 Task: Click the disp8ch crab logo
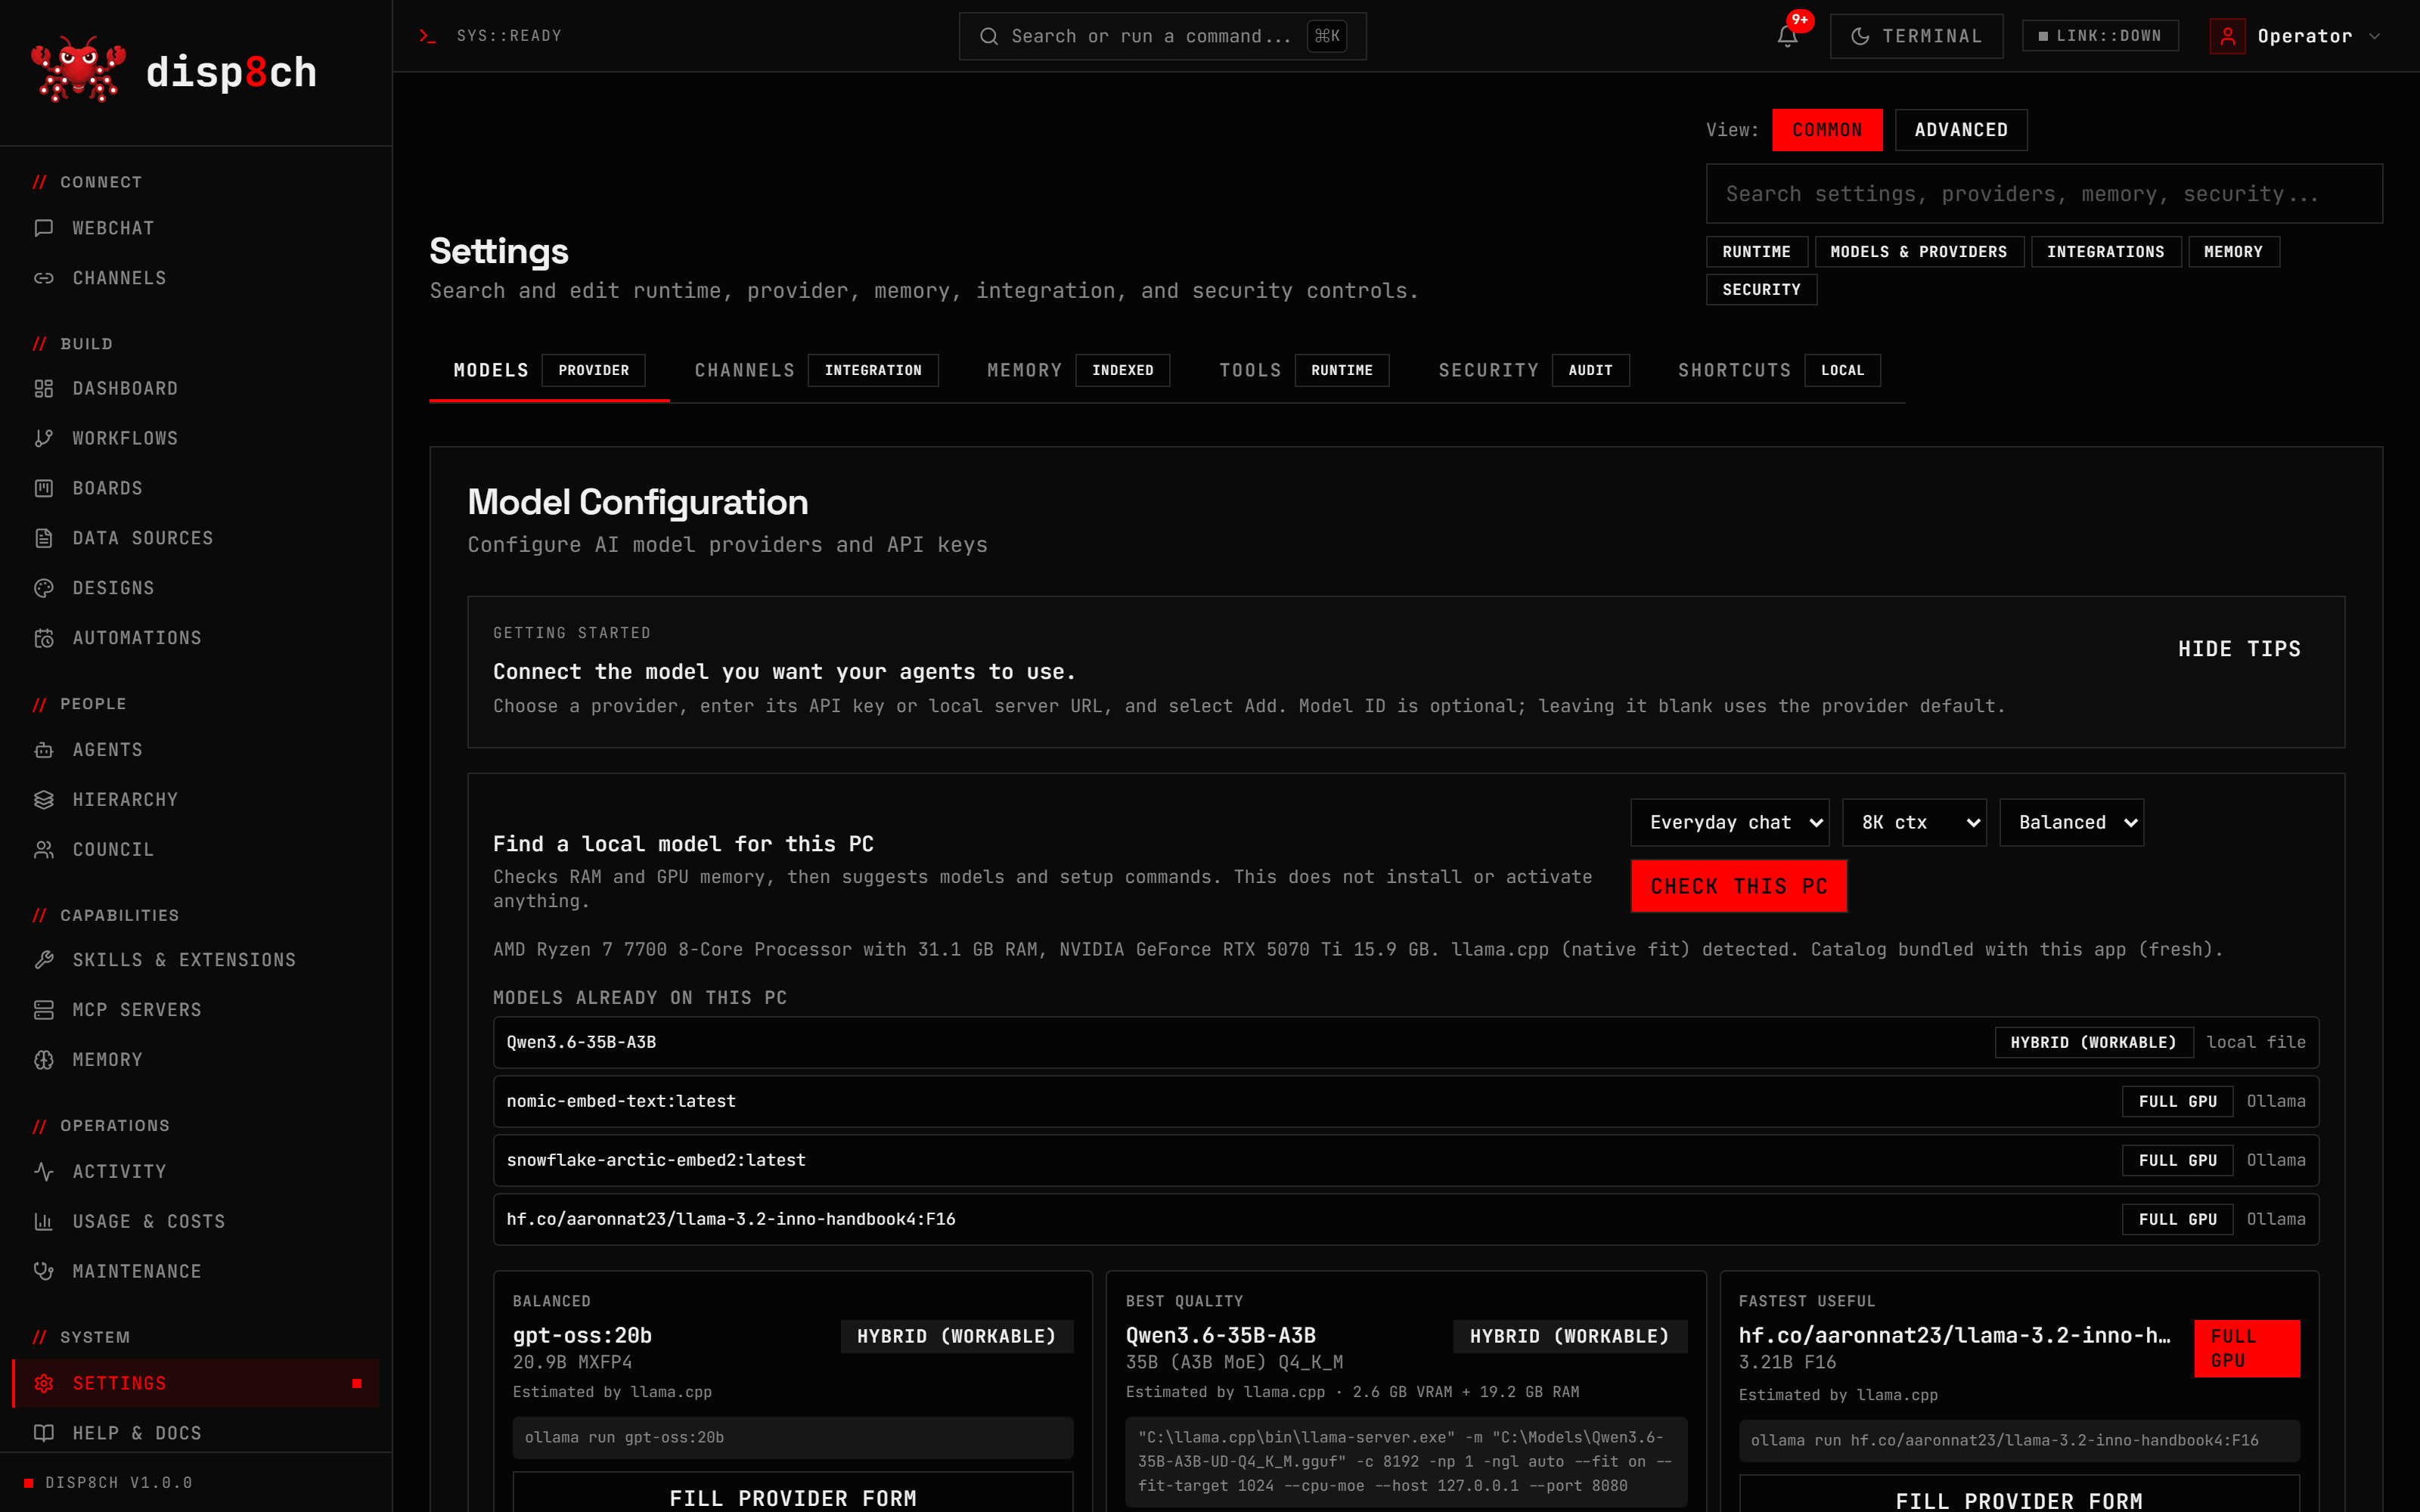[x=78, y=70]
